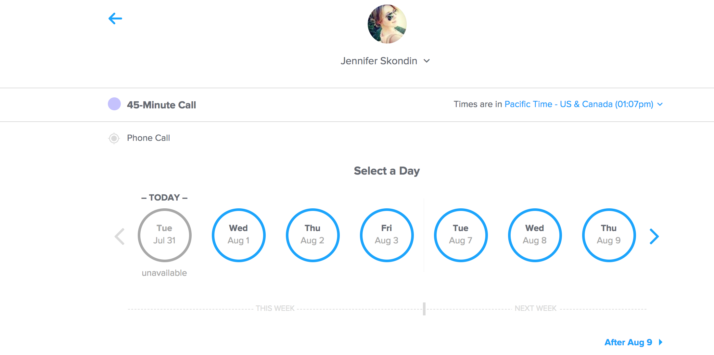Open the Pacific Time zone selector
Image resolution: width=714 pixels, height=355 pixels.
(x=579, y=104)
